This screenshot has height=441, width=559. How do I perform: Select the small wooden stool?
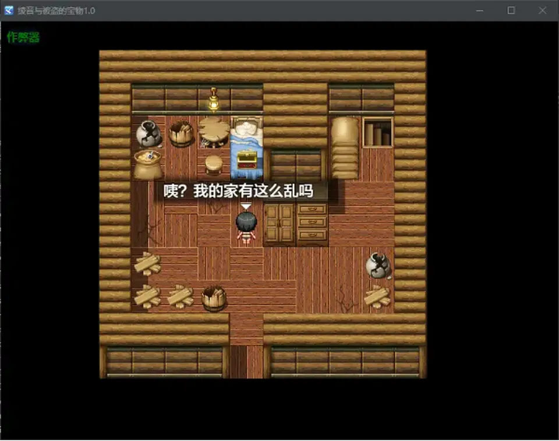pos(214,165)
